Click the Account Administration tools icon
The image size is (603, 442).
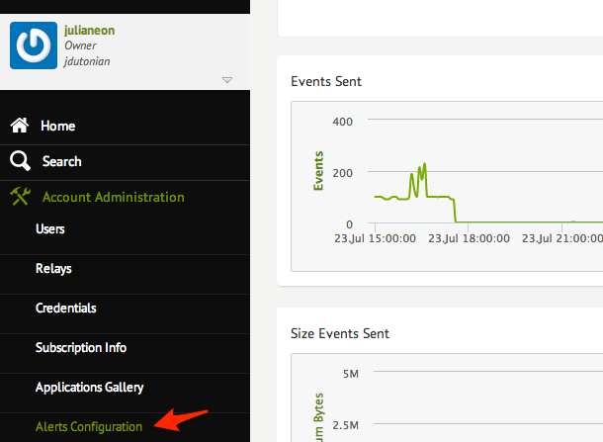click(x=21, y=197)
